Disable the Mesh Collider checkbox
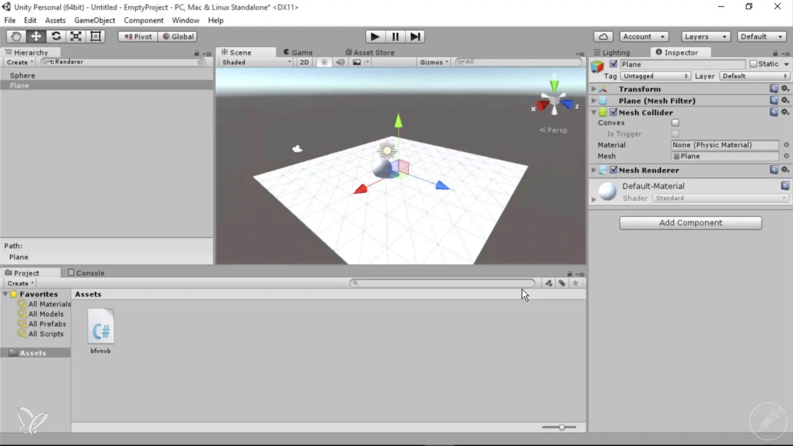The width and height of the screenshot is (793, 446). [x=613, y=112]
